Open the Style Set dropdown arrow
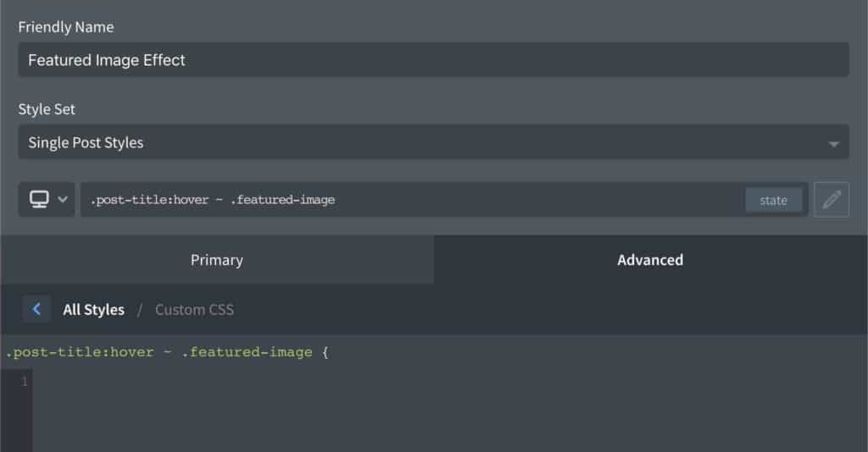 (x=833, y=144)
